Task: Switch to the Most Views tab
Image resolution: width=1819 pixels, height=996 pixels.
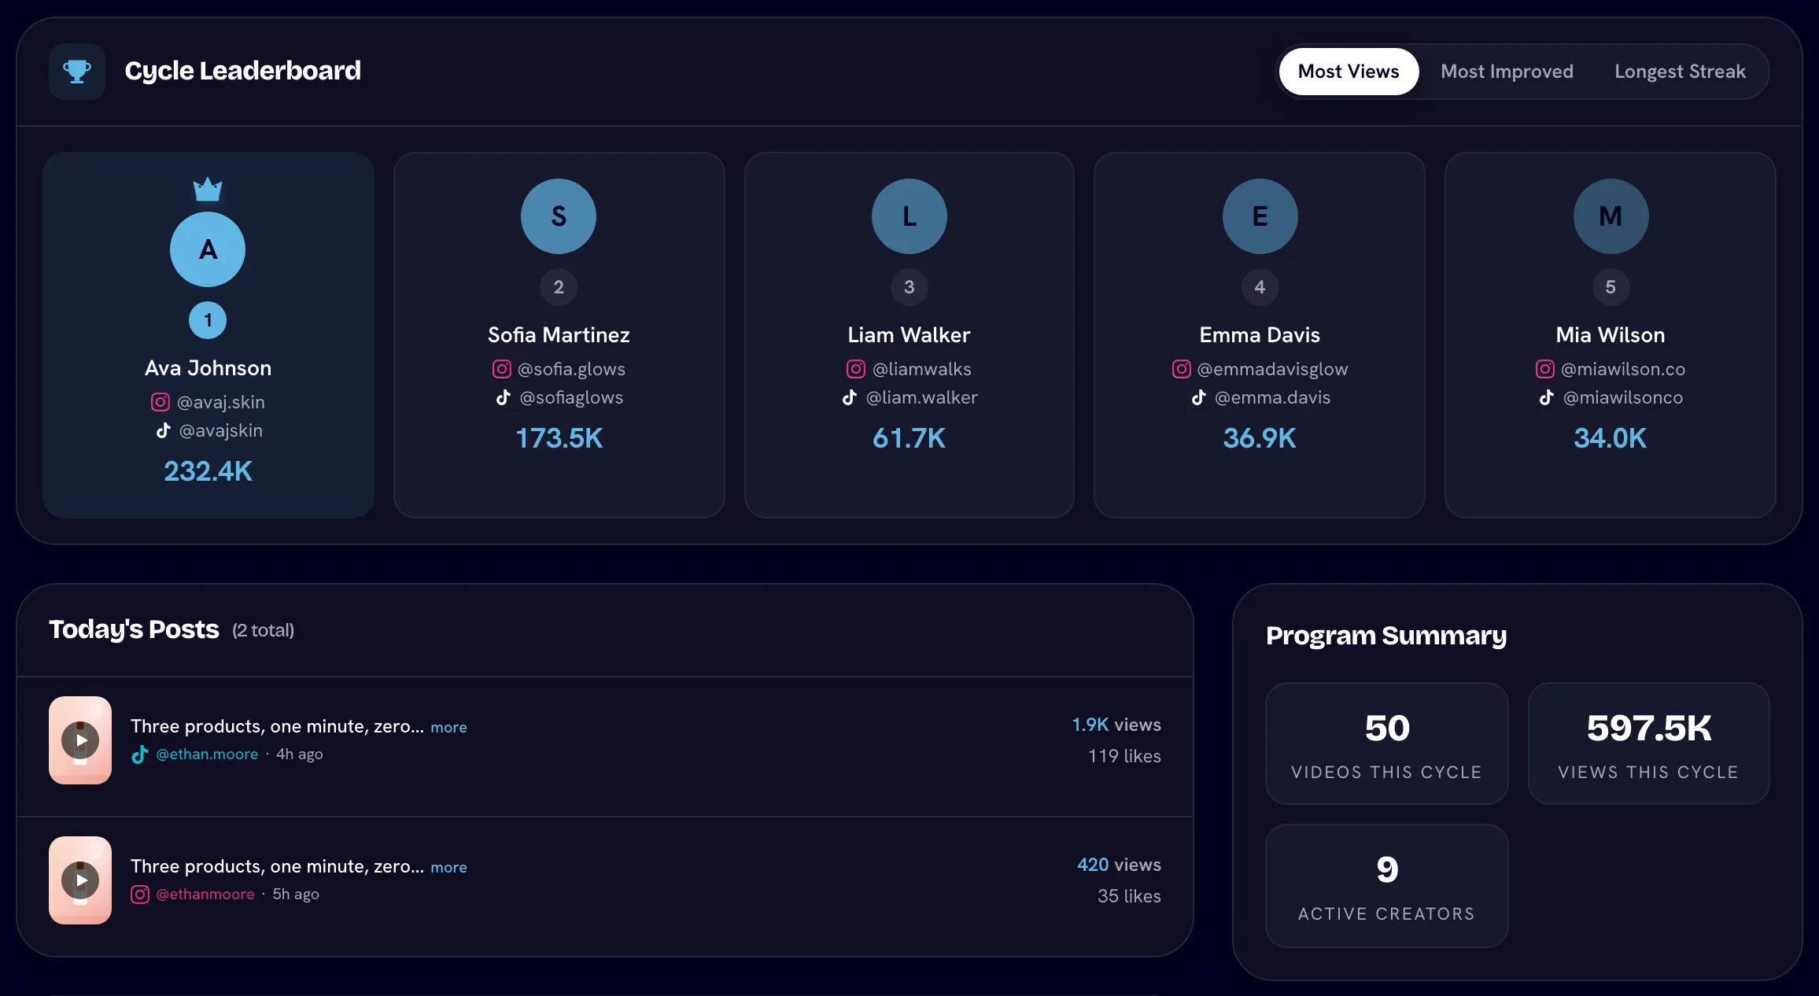Action: (1349, 72)
